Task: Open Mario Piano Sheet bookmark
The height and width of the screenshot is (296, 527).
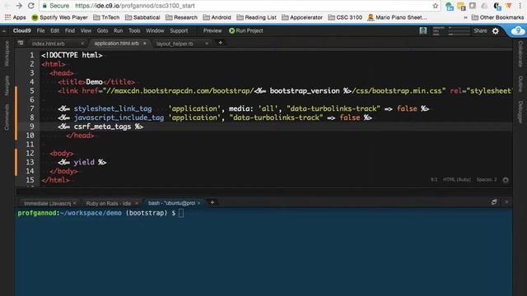Action: click(397, 17)
